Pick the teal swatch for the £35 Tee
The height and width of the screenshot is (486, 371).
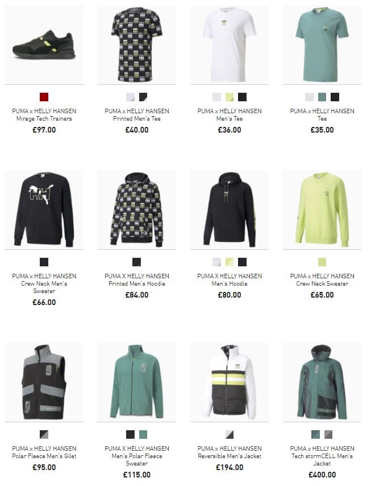(322, 97)
